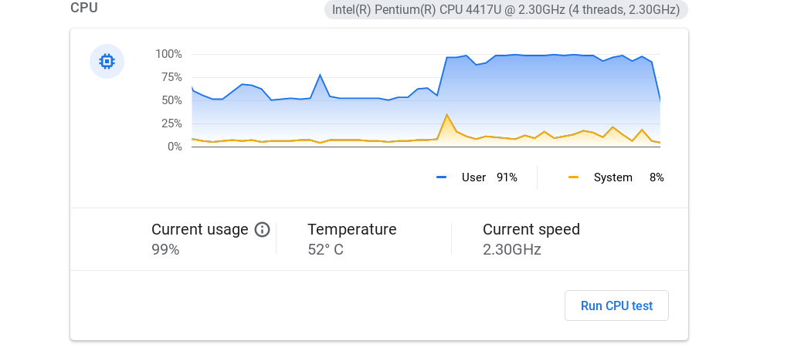Image resolution: width=794 pixels, height=358 pixels.
Task: Click the User legend label
Action: coord(473,177)
